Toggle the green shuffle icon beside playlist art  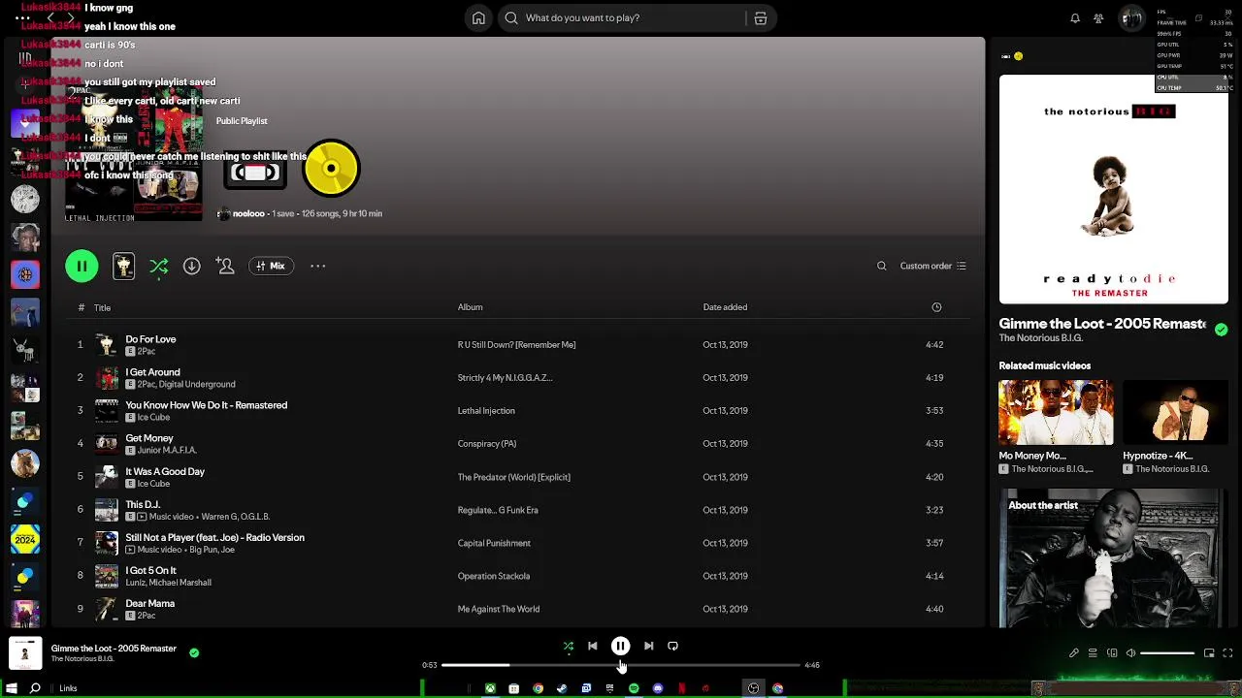click(159, 266)
